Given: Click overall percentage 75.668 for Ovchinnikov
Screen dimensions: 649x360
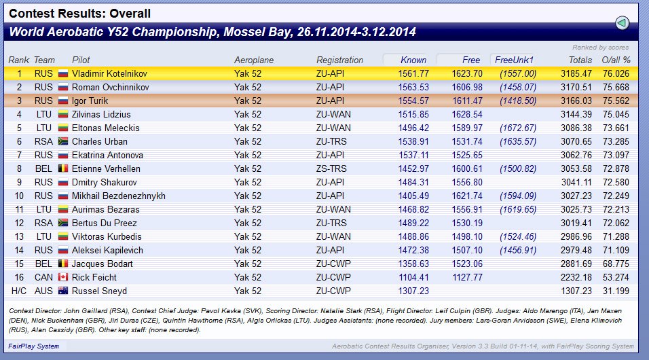Looking at the screenshot, I should [x=616, y=88].
